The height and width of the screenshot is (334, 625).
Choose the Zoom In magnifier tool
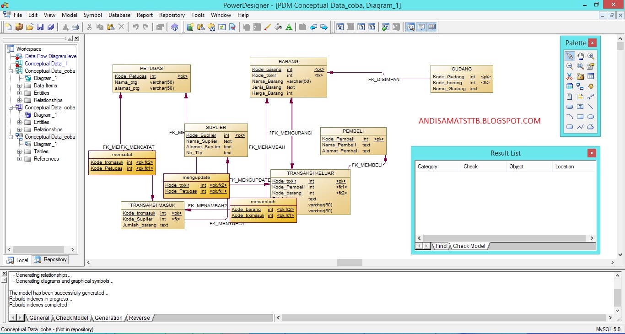[x=591, y=56]
